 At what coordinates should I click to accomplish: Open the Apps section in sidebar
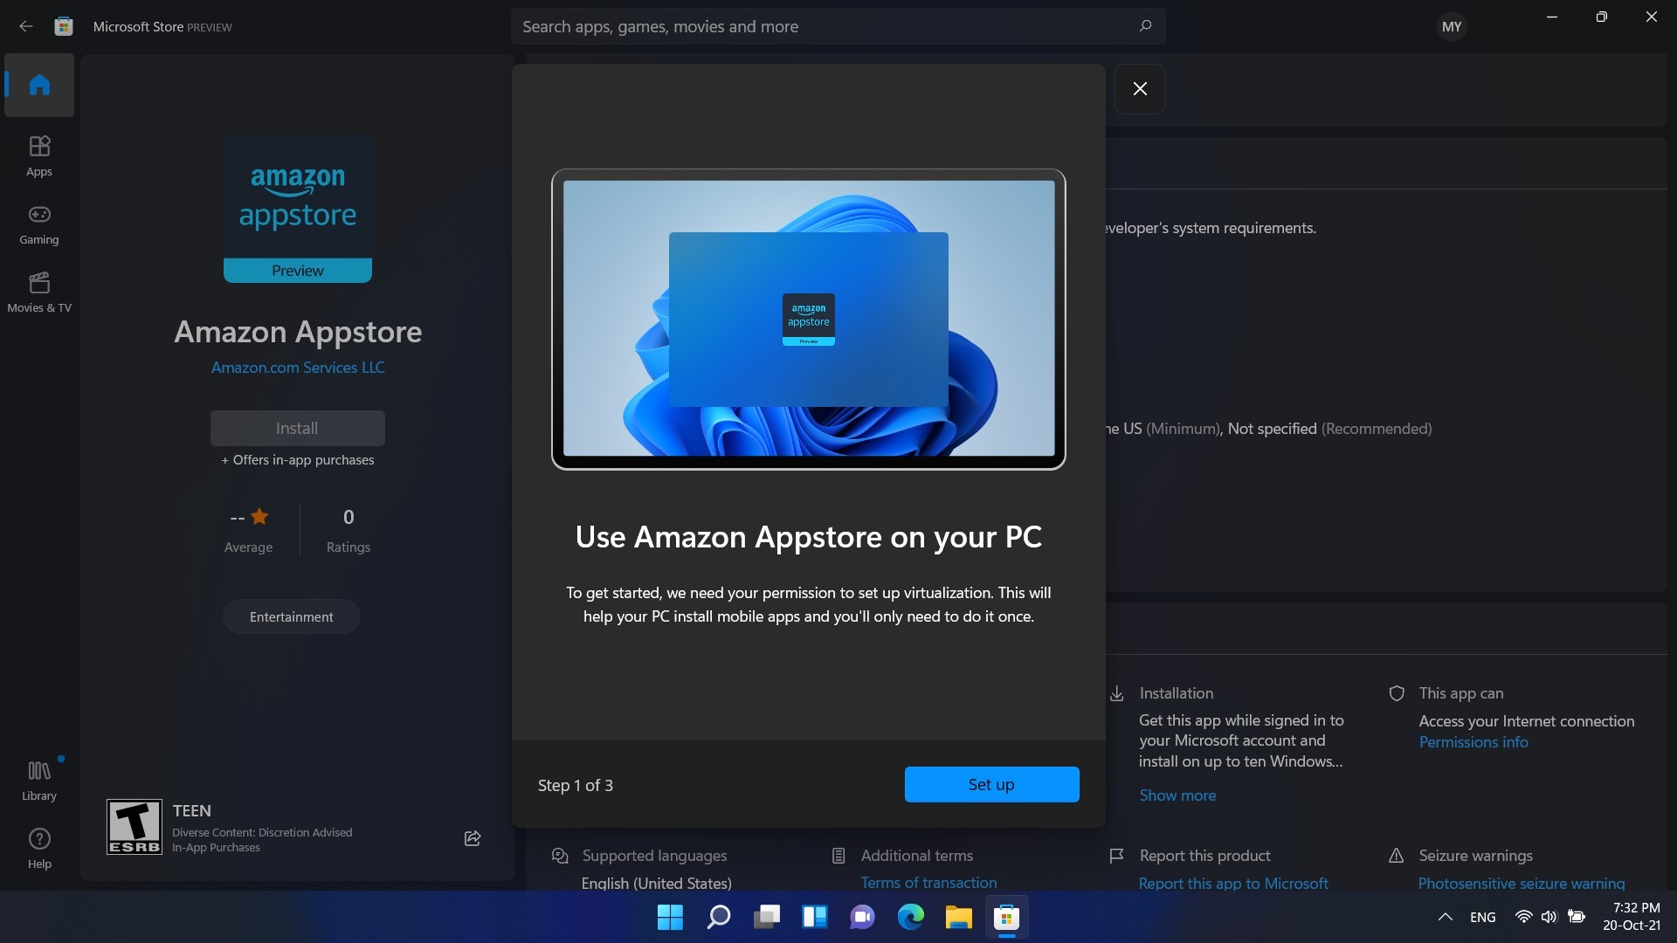(39, 155)
